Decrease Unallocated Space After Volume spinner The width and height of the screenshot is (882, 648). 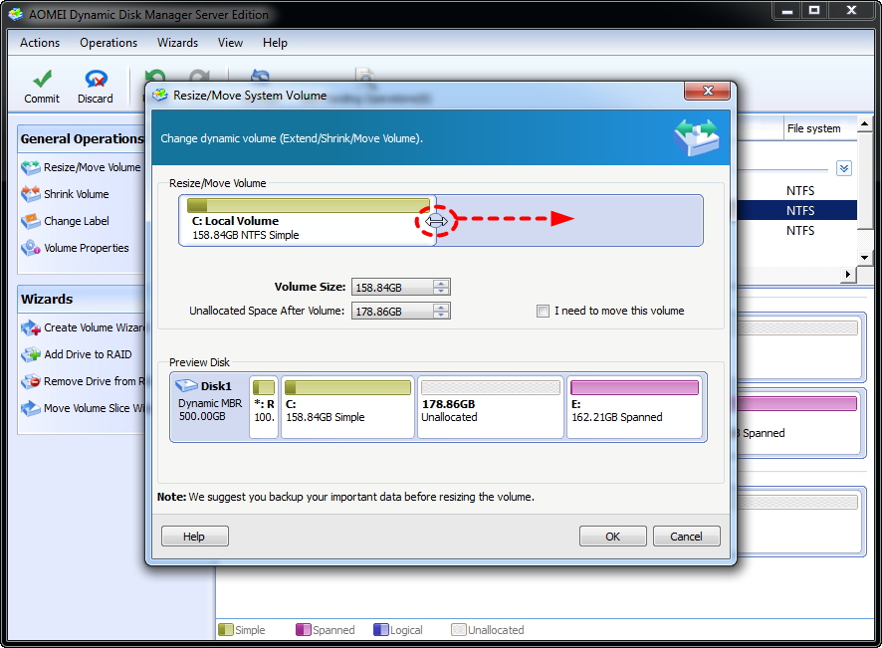(x=442, y=315)
